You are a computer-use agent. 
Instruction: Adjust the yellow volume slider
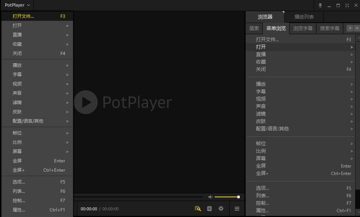pos(227,197)
